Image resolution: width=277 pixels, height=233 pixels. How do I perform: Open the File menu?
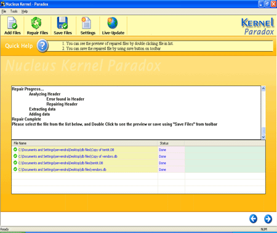(x=4, y=12)
